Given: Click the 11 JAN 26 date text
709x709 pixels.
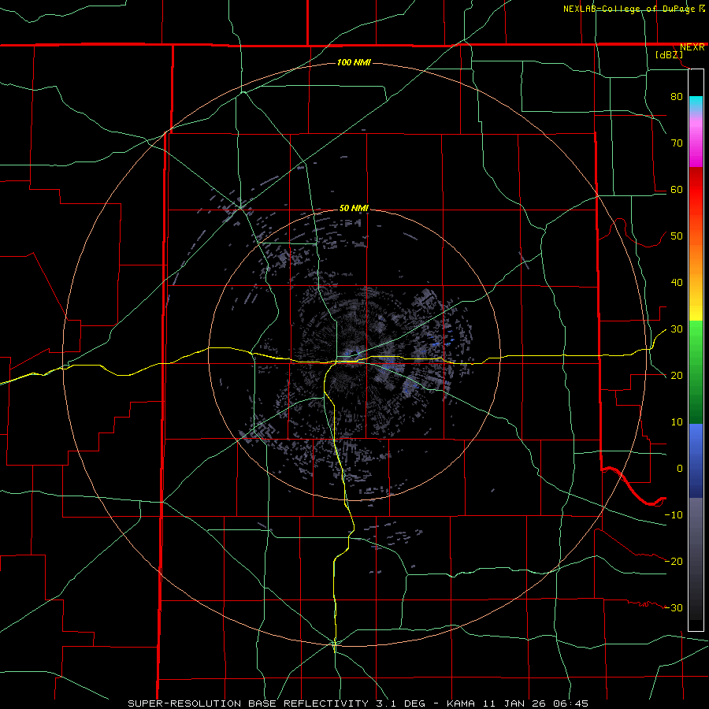Looking at the screenshot, I should click(514, 703).
